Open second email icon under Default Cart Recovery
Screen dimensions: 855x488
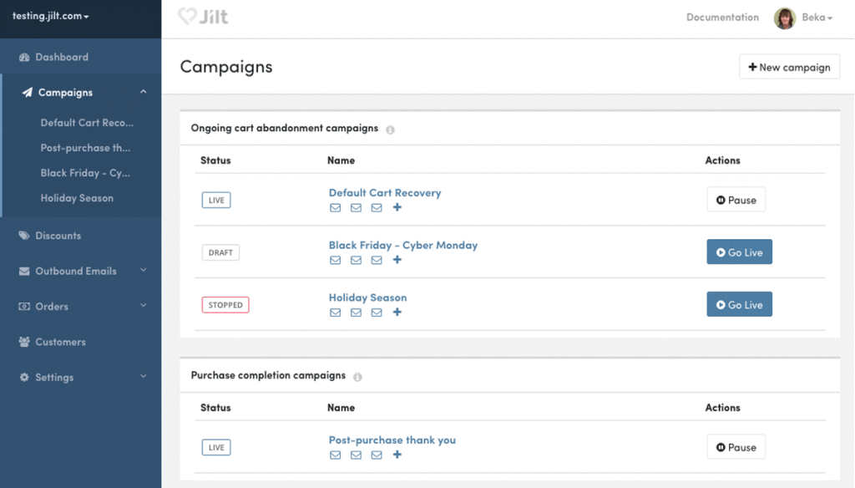356,207
